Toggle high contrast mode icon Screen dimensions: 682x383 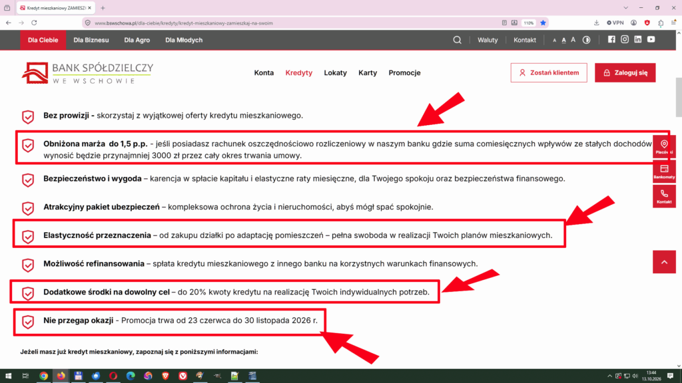pyautogui.click(x=587, y=40)
